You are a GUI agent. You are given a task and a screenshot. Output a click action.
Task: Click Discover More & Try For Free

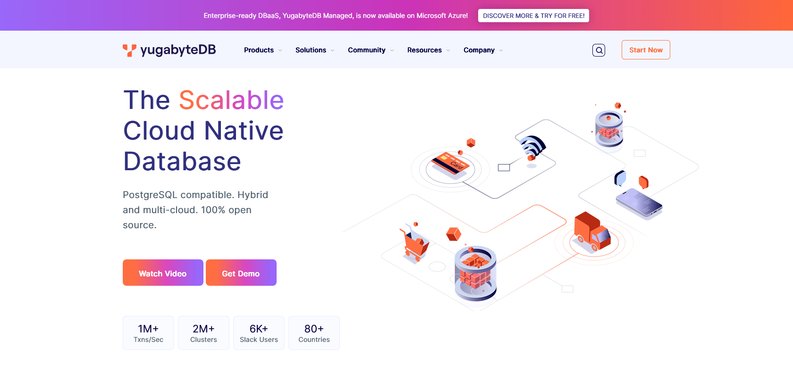coord(533,16)
